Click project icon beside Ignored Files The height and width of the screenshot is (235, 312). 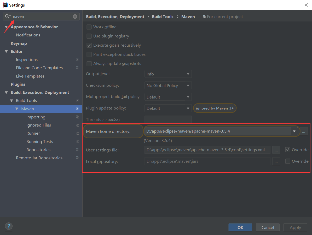pyautogui.click(x=77, y=125)
